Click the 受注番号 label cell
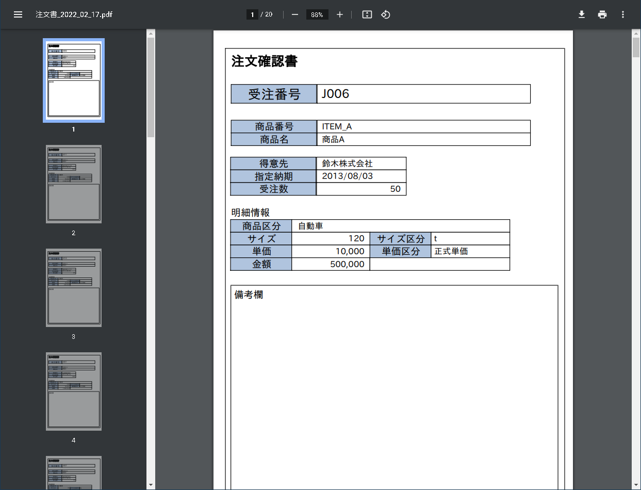The image size is (641, 490). 274,94
